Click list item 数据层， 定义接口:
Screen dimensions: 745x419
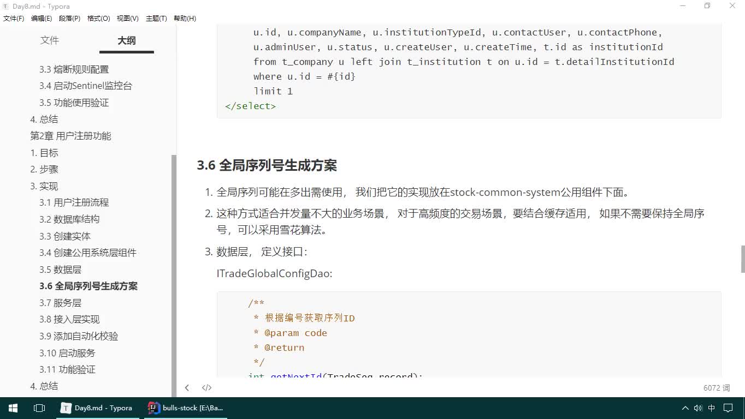262,252
